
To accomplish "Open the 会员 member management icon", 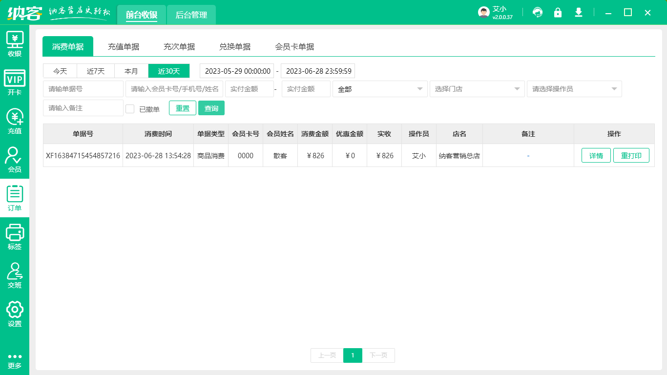I will click(x=15, y=160).
